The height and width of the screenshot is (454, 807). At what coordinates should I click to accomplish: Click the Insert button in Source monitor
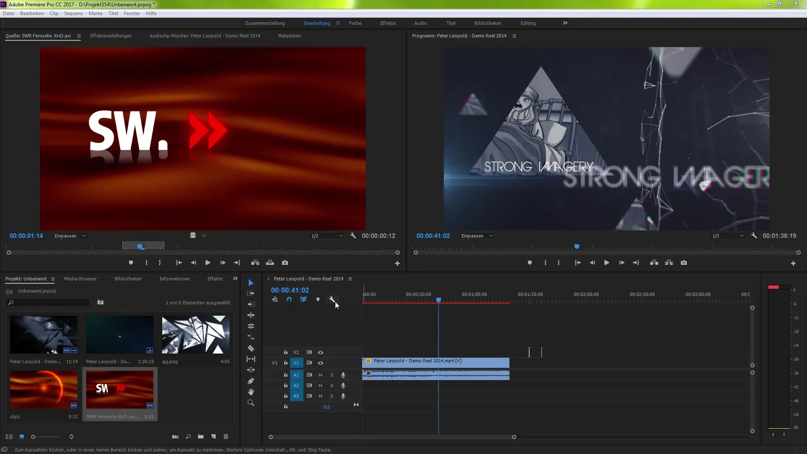pos(255,263)
